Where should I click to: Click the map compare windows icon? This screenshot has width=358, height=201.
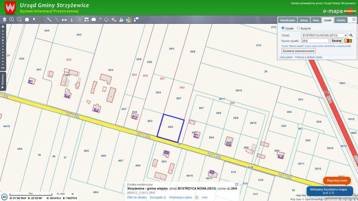[79, 20]
